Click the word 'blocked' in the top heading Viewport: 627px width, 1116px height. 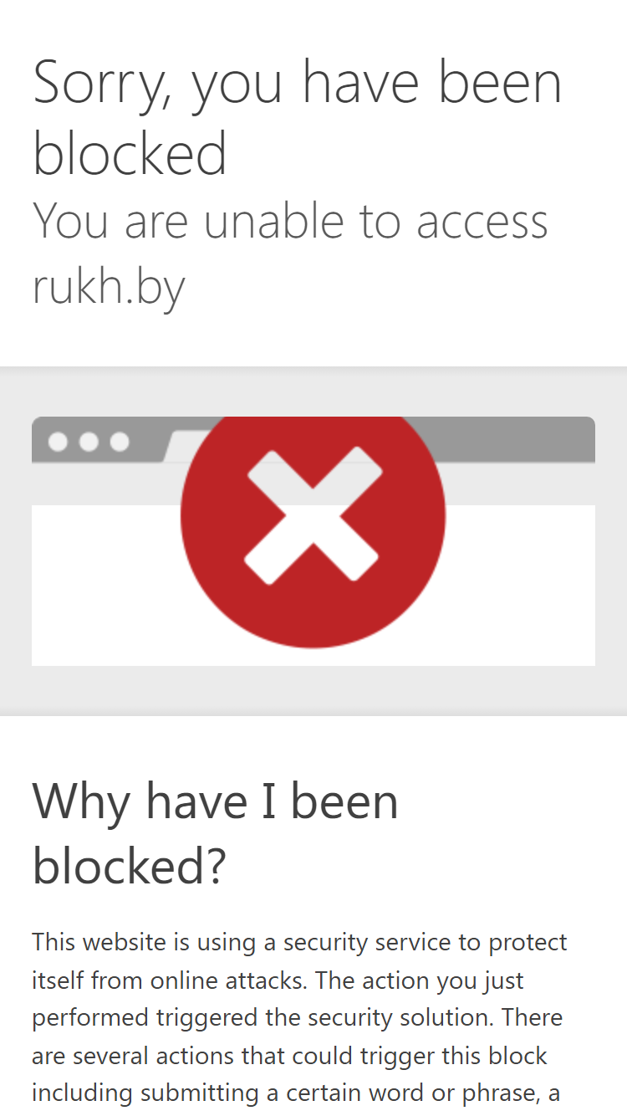130,155
